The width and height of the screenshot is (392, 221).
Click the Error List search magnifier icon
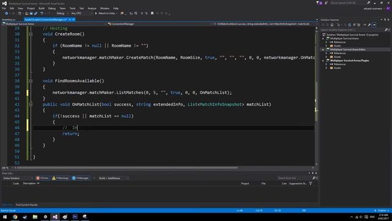click(314, 178)
